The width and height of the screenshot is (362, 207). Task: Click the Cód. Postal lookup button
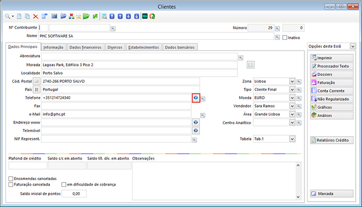37,81
